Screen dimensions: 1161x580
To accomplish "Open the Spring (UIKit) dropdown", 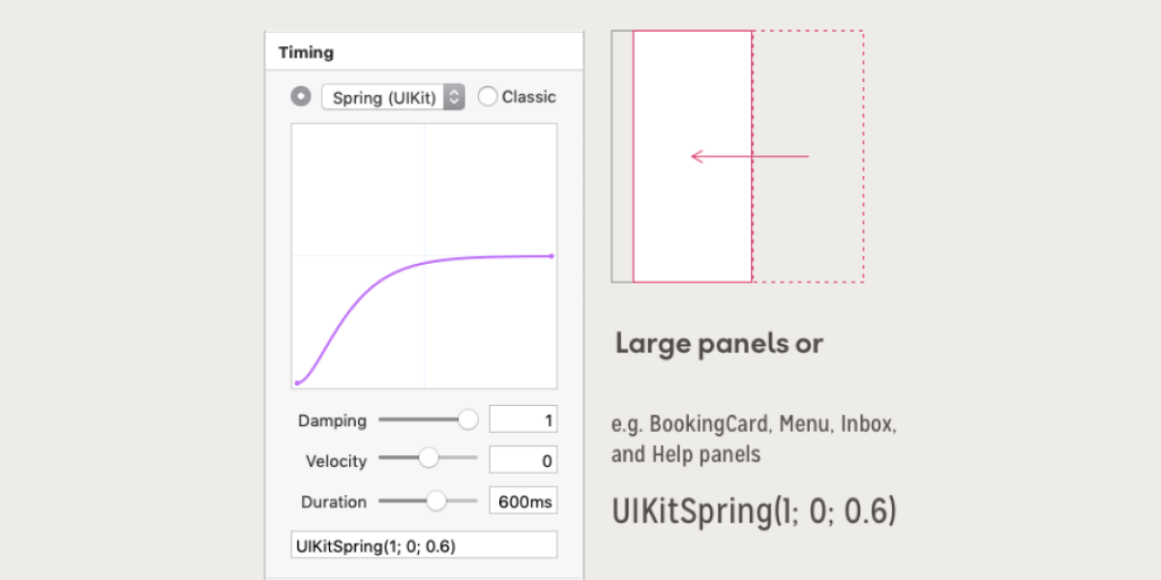I will pos(393,97).
